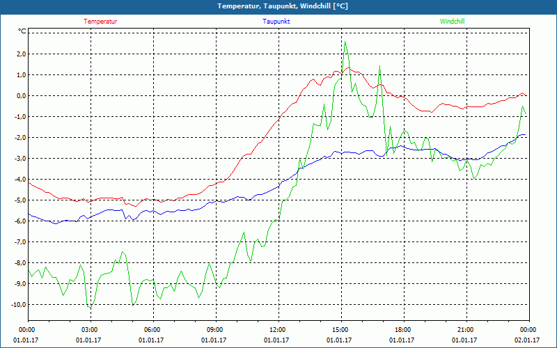Click the -7,0 y-axis value
557x348 pixels.
[20, 242]
